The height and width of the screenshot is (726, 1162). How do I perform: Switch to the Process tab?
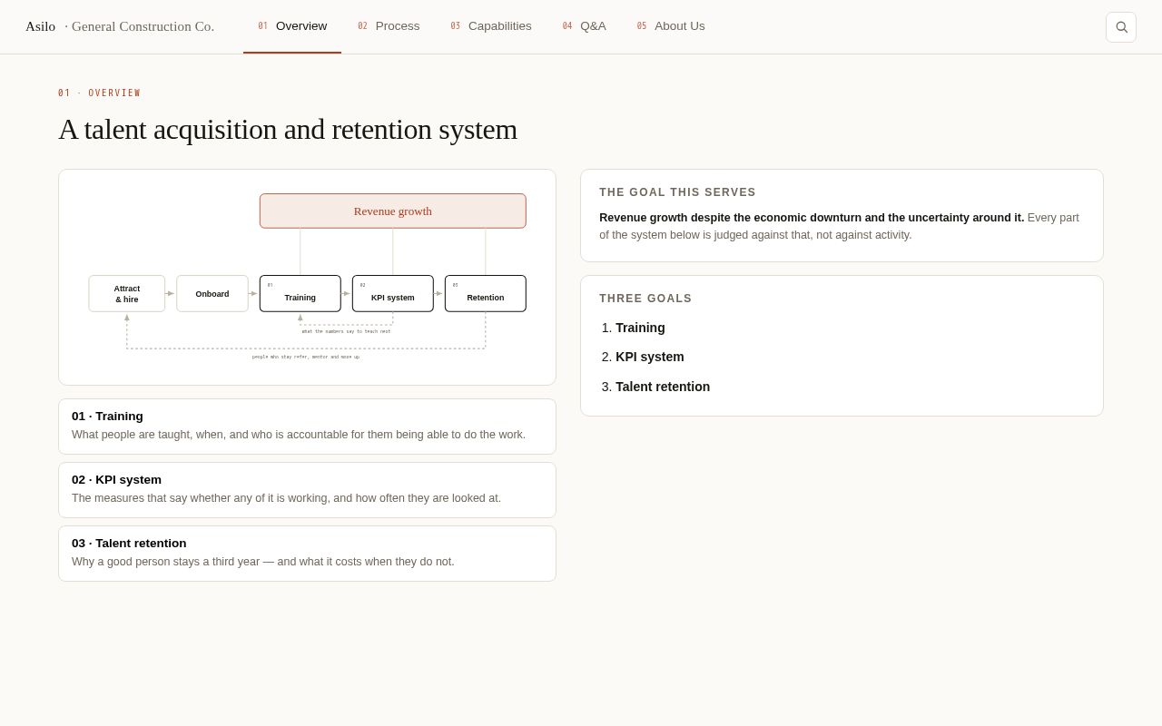[x=389, y=26]
